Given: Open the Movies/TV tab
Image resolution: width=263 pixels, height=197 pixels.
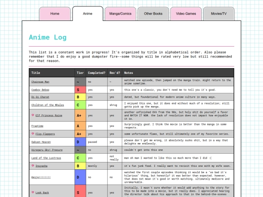Looking at the screenshot, I should coord(219,14).
